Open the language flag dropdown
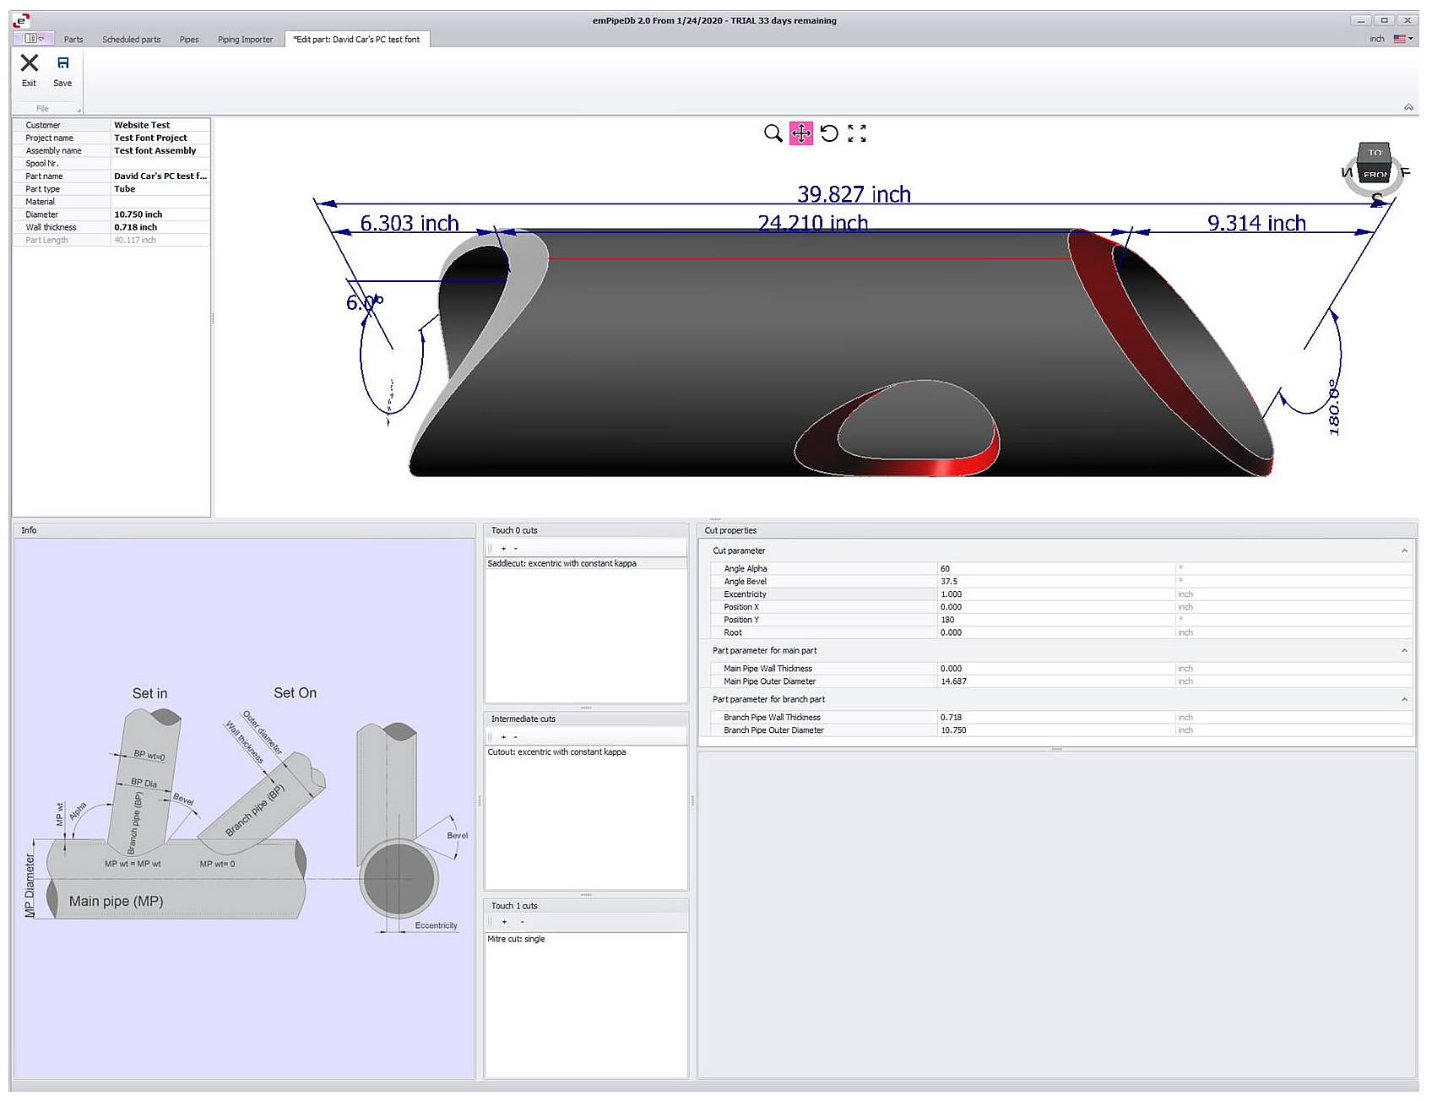 (1403, 39)
